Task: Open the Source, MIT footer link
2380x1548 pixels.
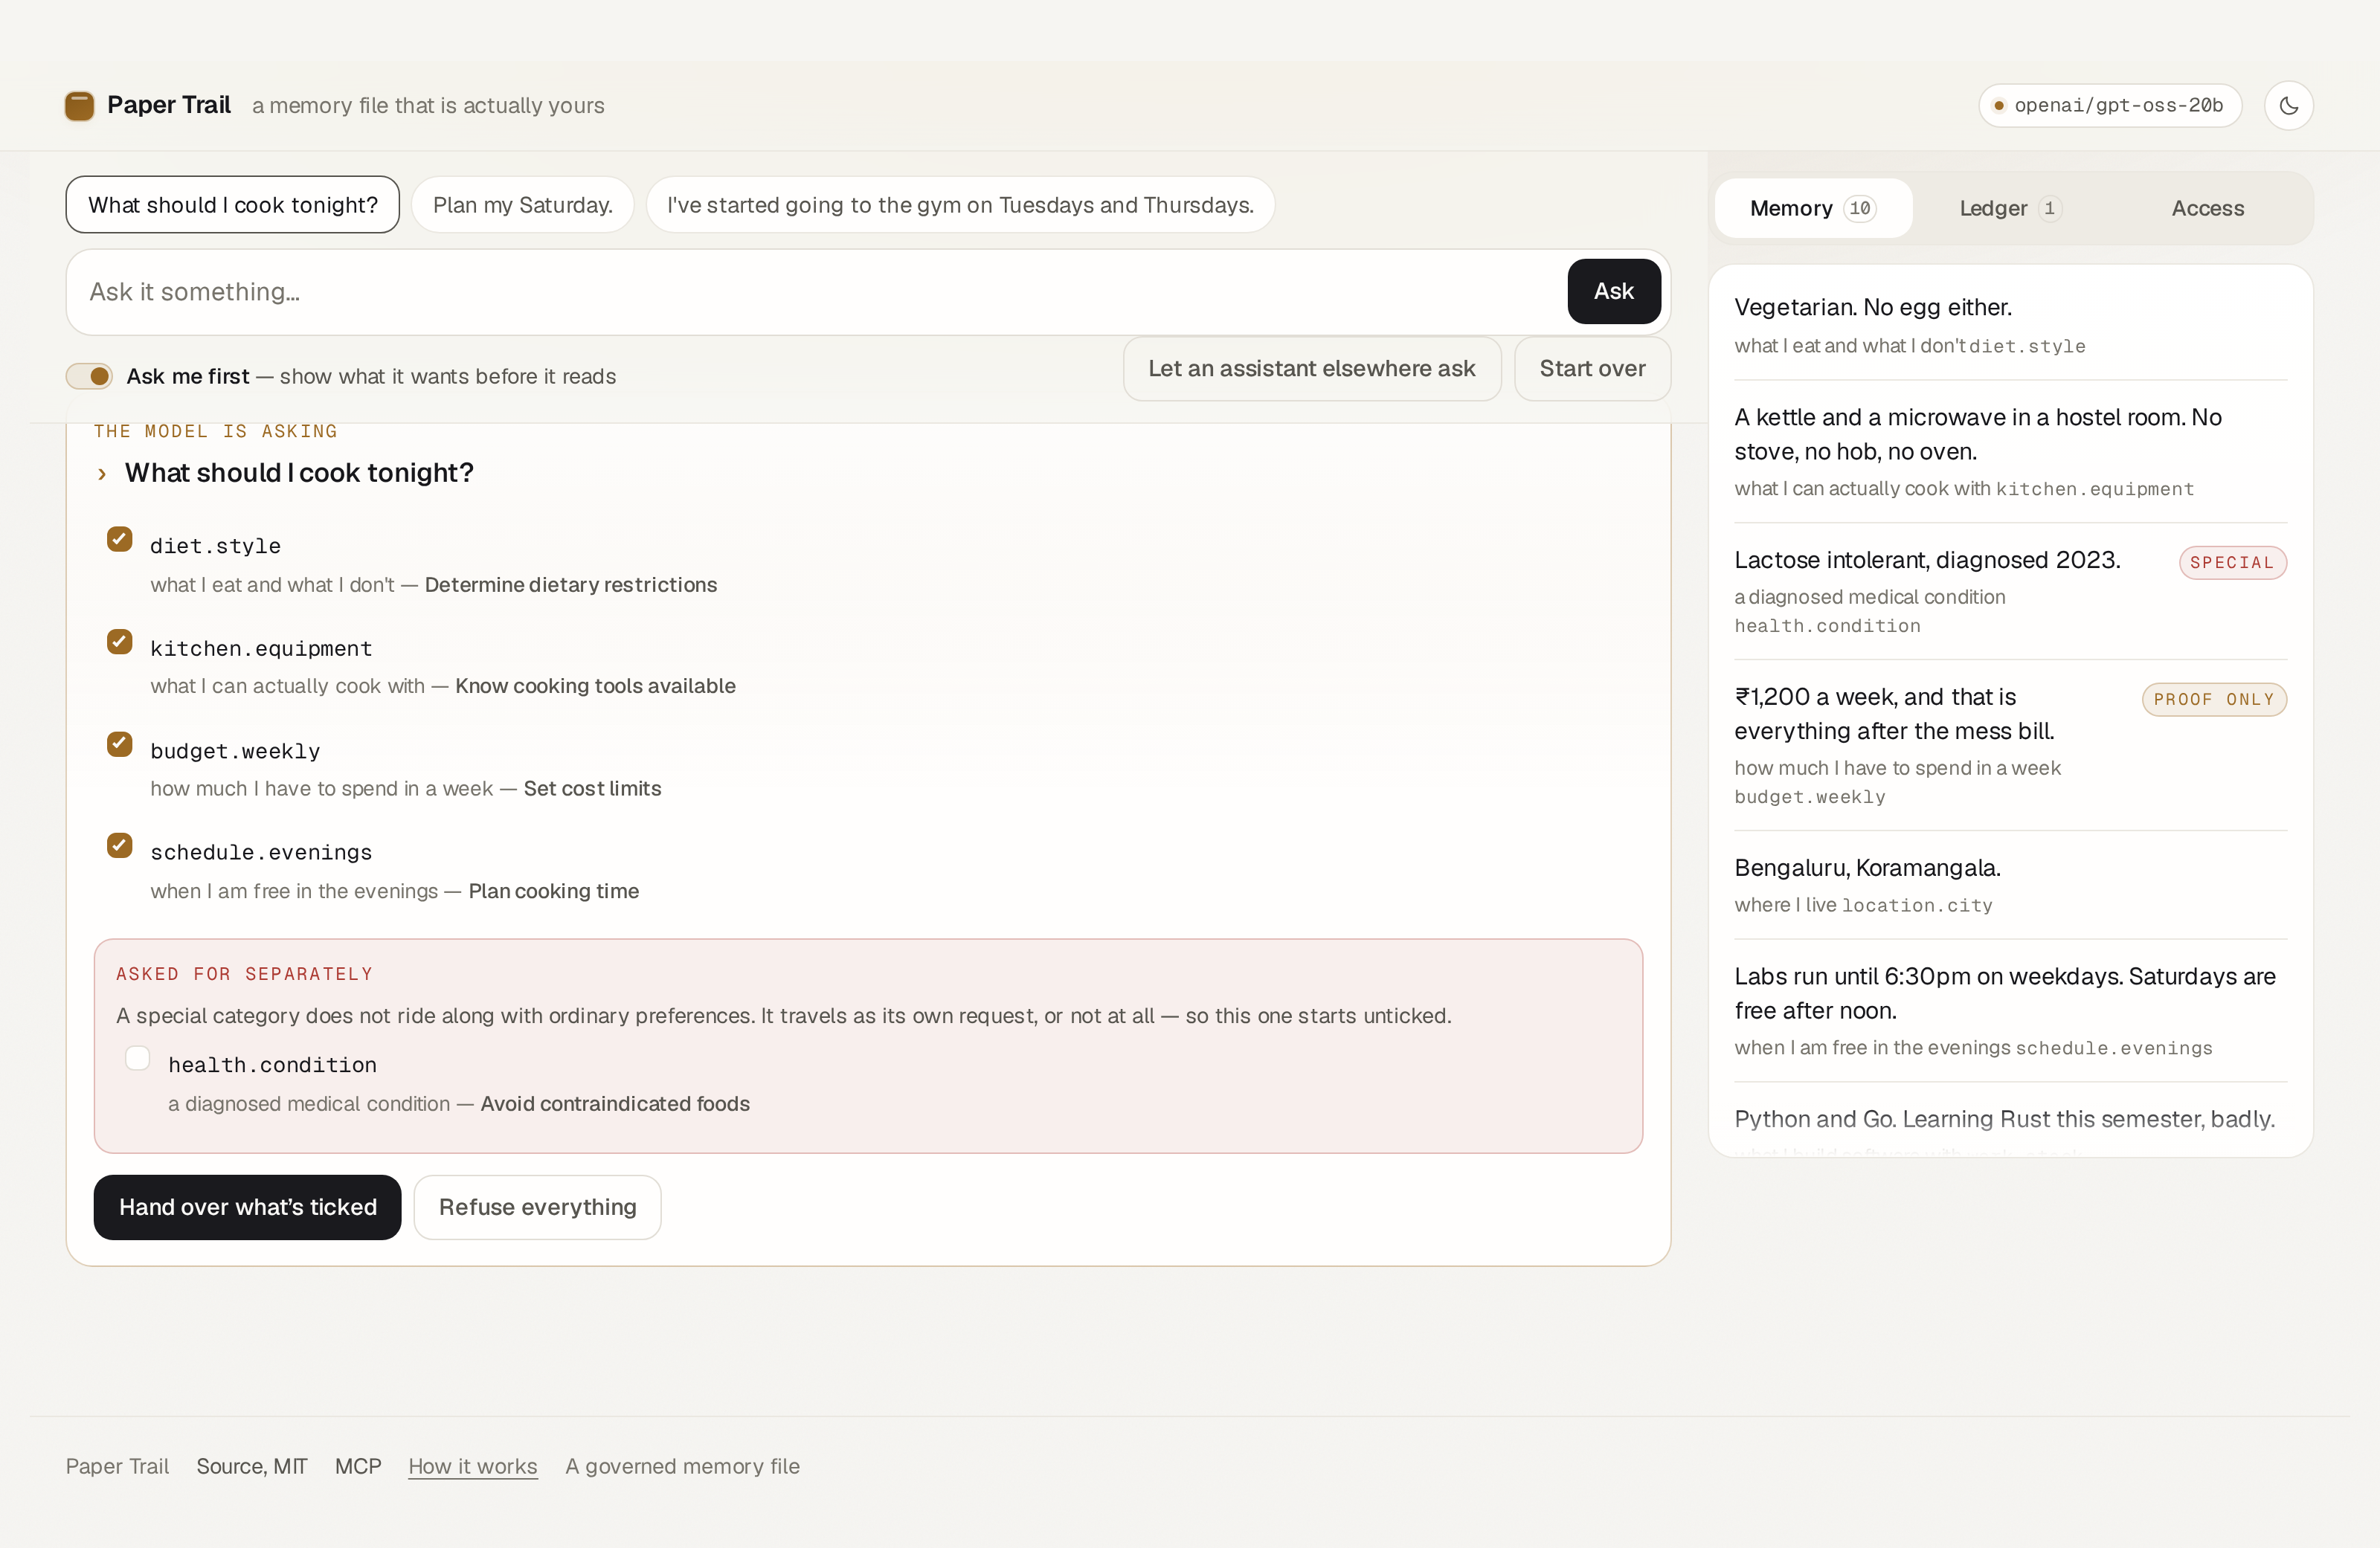Action: click(x=251, y=1466)
